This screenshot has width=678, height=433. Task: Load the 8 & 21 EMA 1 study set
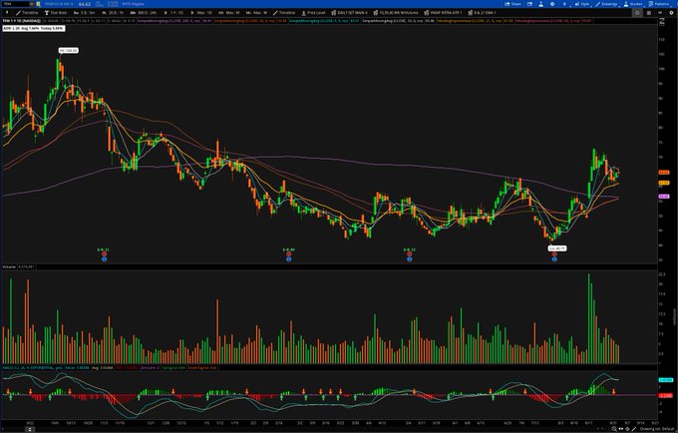click(483, 13)
